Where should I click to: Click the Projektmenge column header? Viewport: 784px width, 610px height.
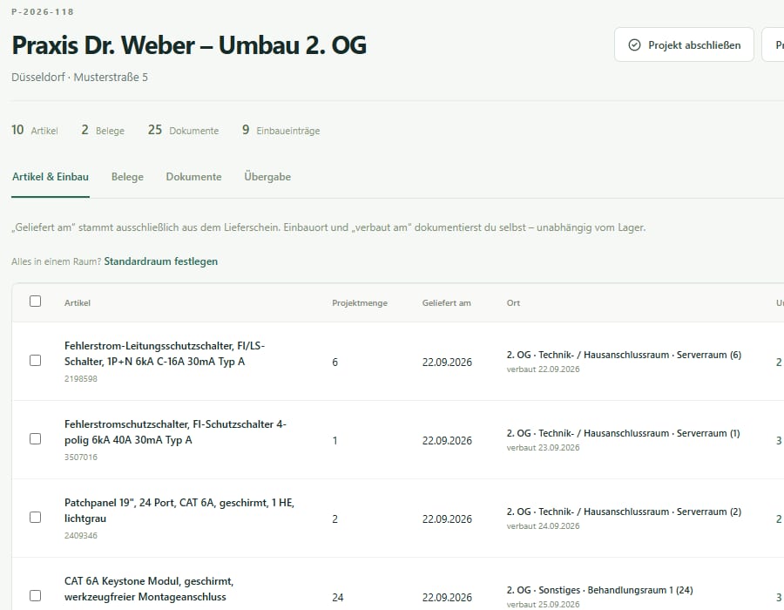pyautogui.click(x=360, y=303)
